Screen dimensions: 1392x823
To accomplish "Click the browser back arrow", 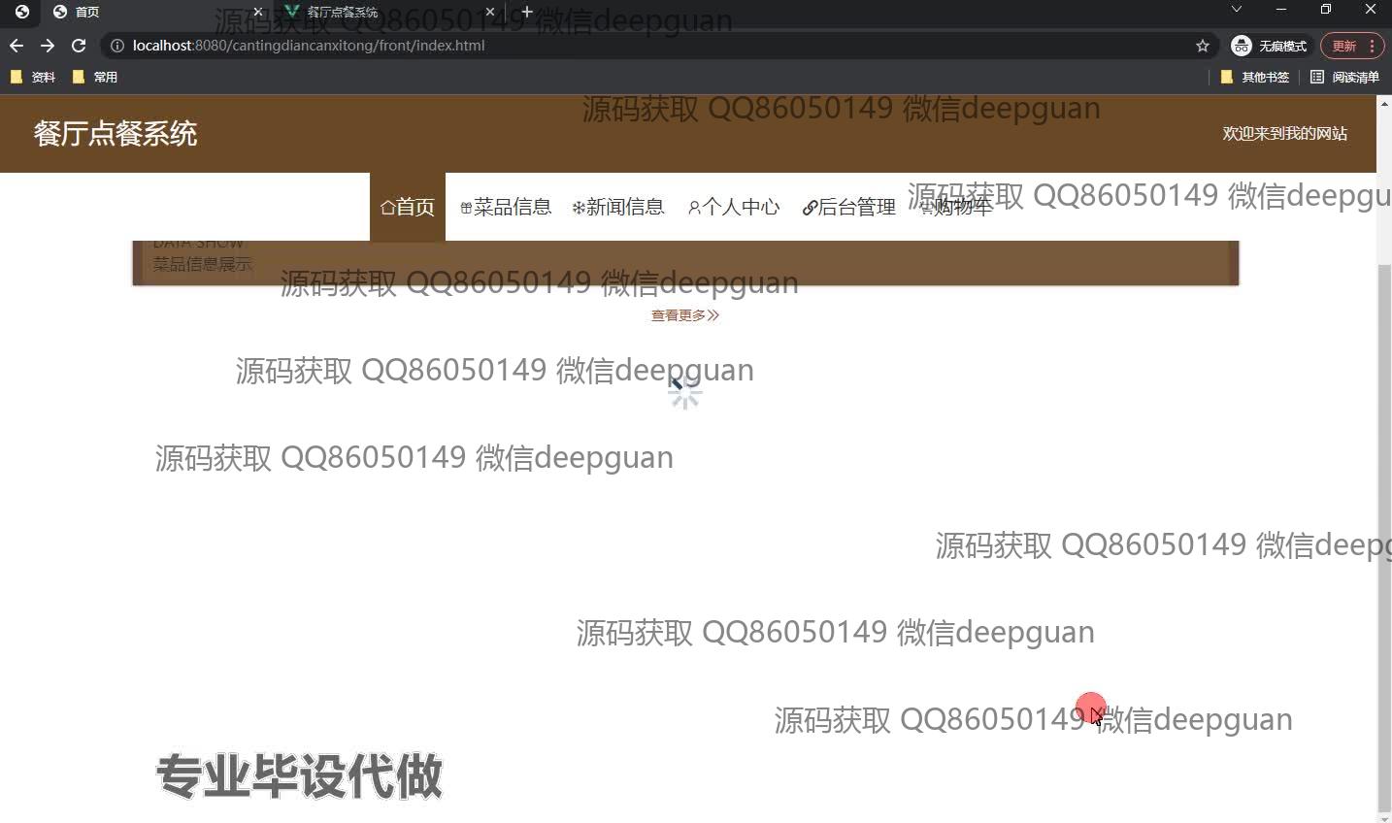I will [x=17, y=46].
